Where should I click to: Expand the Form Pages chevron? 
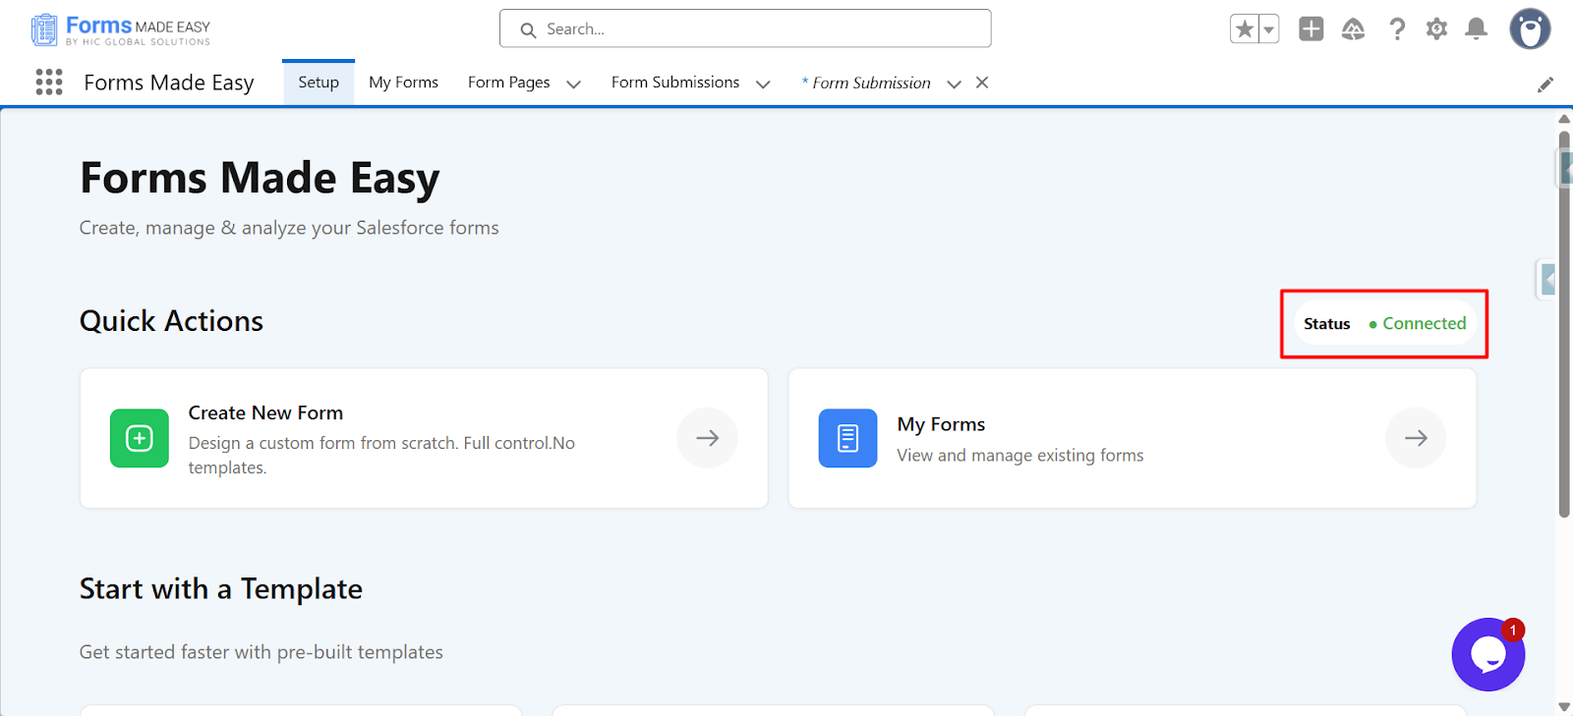coord(574,84)
